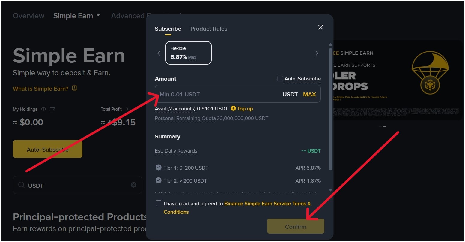Switch to the Product Rules tab
The height and width of the screenshot is (242, 465).
(209, 29)
